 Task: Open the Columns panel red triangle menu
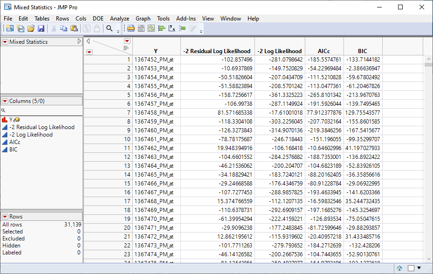(x=5, y=101)
